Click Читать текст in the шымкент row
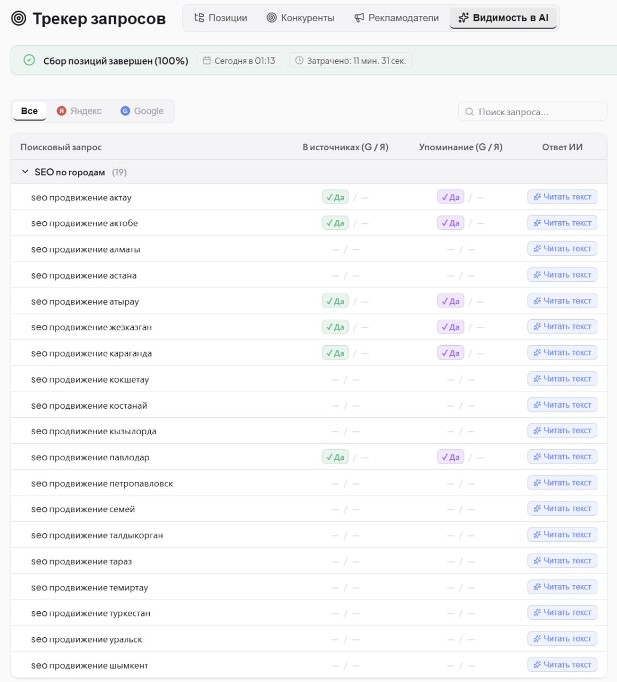 [x=562, y=664]
